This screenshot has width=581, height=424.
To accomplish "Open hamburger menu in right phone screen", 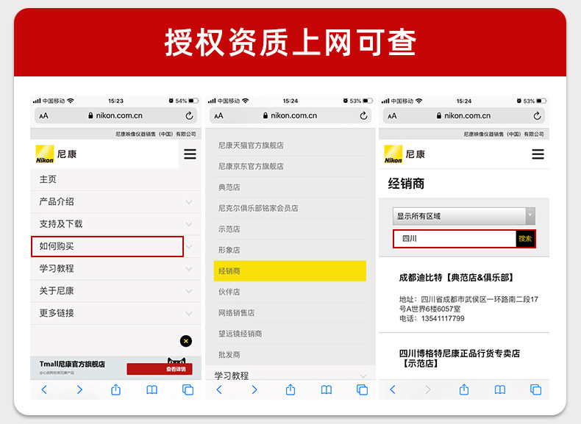I will [538, 154].
